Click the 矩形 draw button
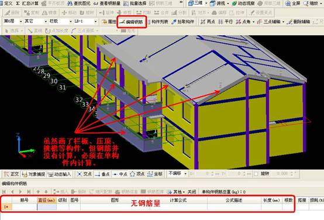 (x=128, y=31)
